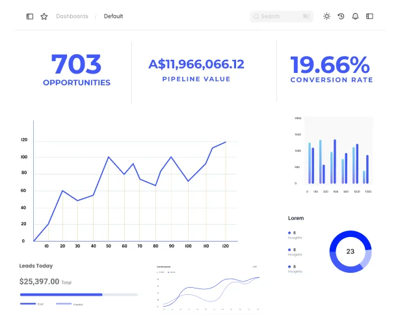
Task: Open the small line chart options menu
Action: (255, 266)
